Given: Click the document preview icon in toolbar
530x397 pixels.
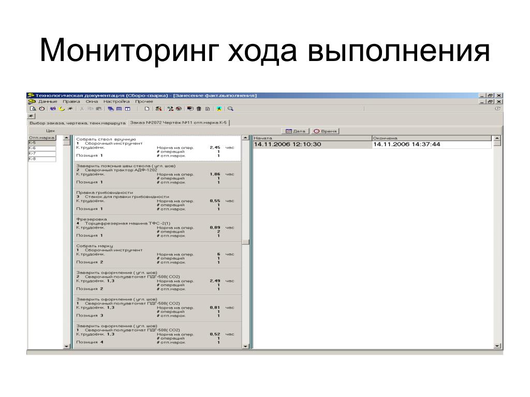Looking at the screenshot, I should 33,109.
